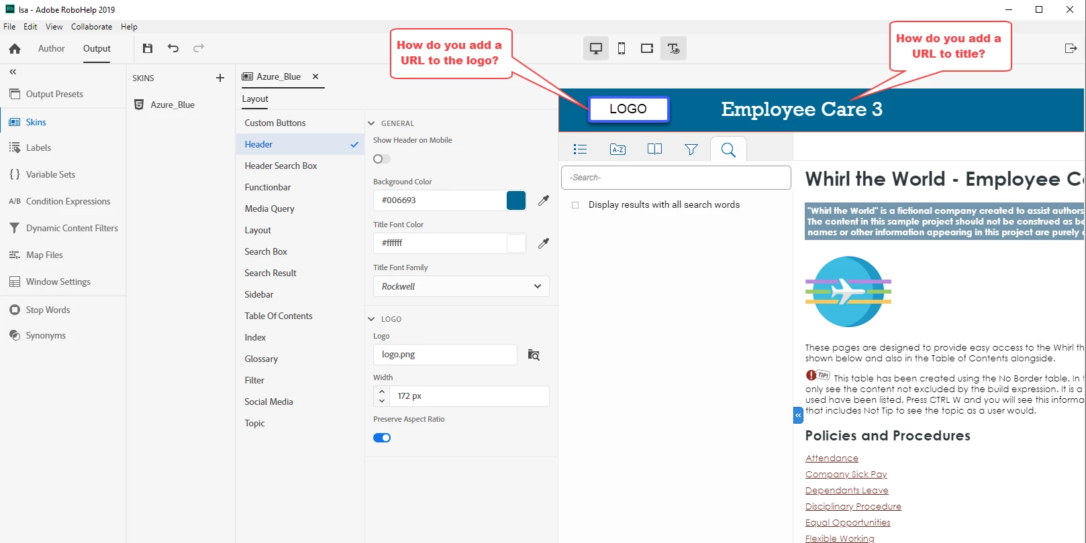
Task: Open the Edit menu
Action: (30, 27)
